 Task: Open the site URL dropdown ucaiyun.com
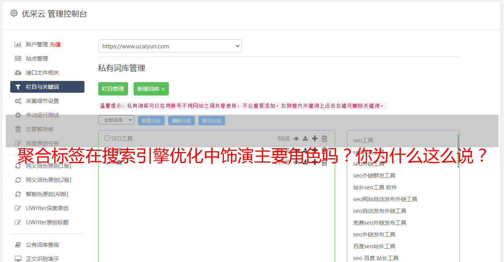point(170,46)
